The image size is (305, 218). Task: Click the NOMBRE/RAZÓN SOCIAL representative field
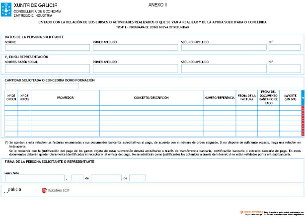point(47,69)
